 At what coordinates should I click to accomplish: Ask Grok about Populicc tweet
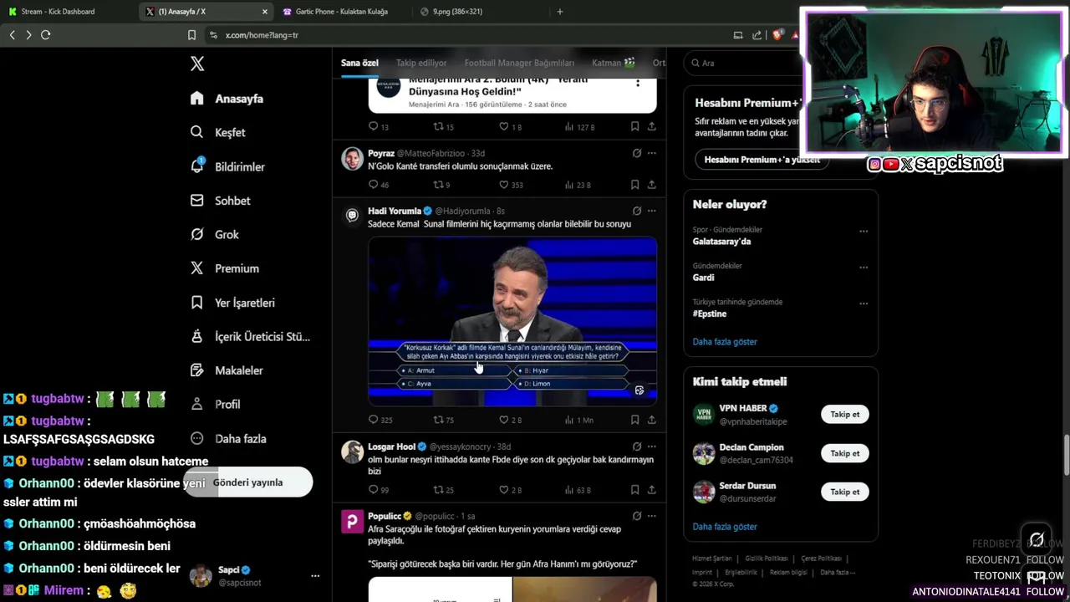(637, 516)
